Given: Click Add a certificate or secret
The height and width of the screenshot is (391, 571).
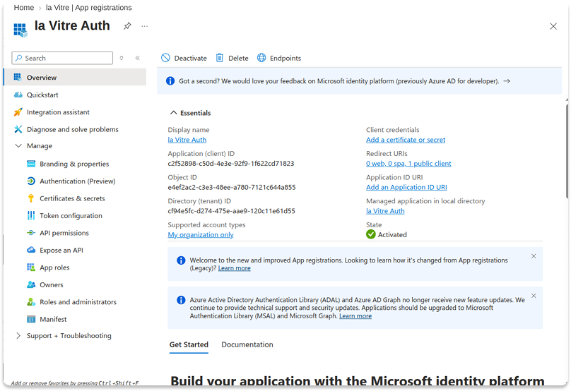Looking at the screenshot, I should [x=406, y=140].
